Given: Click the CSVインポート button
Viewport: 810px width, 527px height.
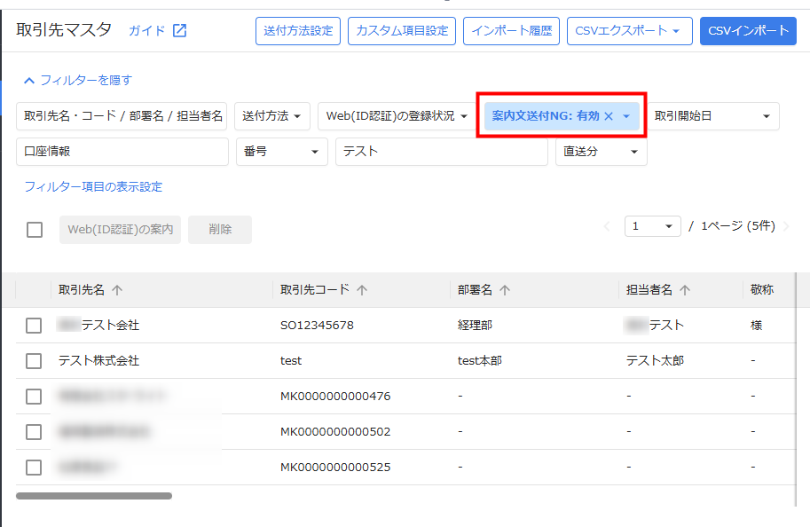Looking at the screenshot, I should click(748, 31).
